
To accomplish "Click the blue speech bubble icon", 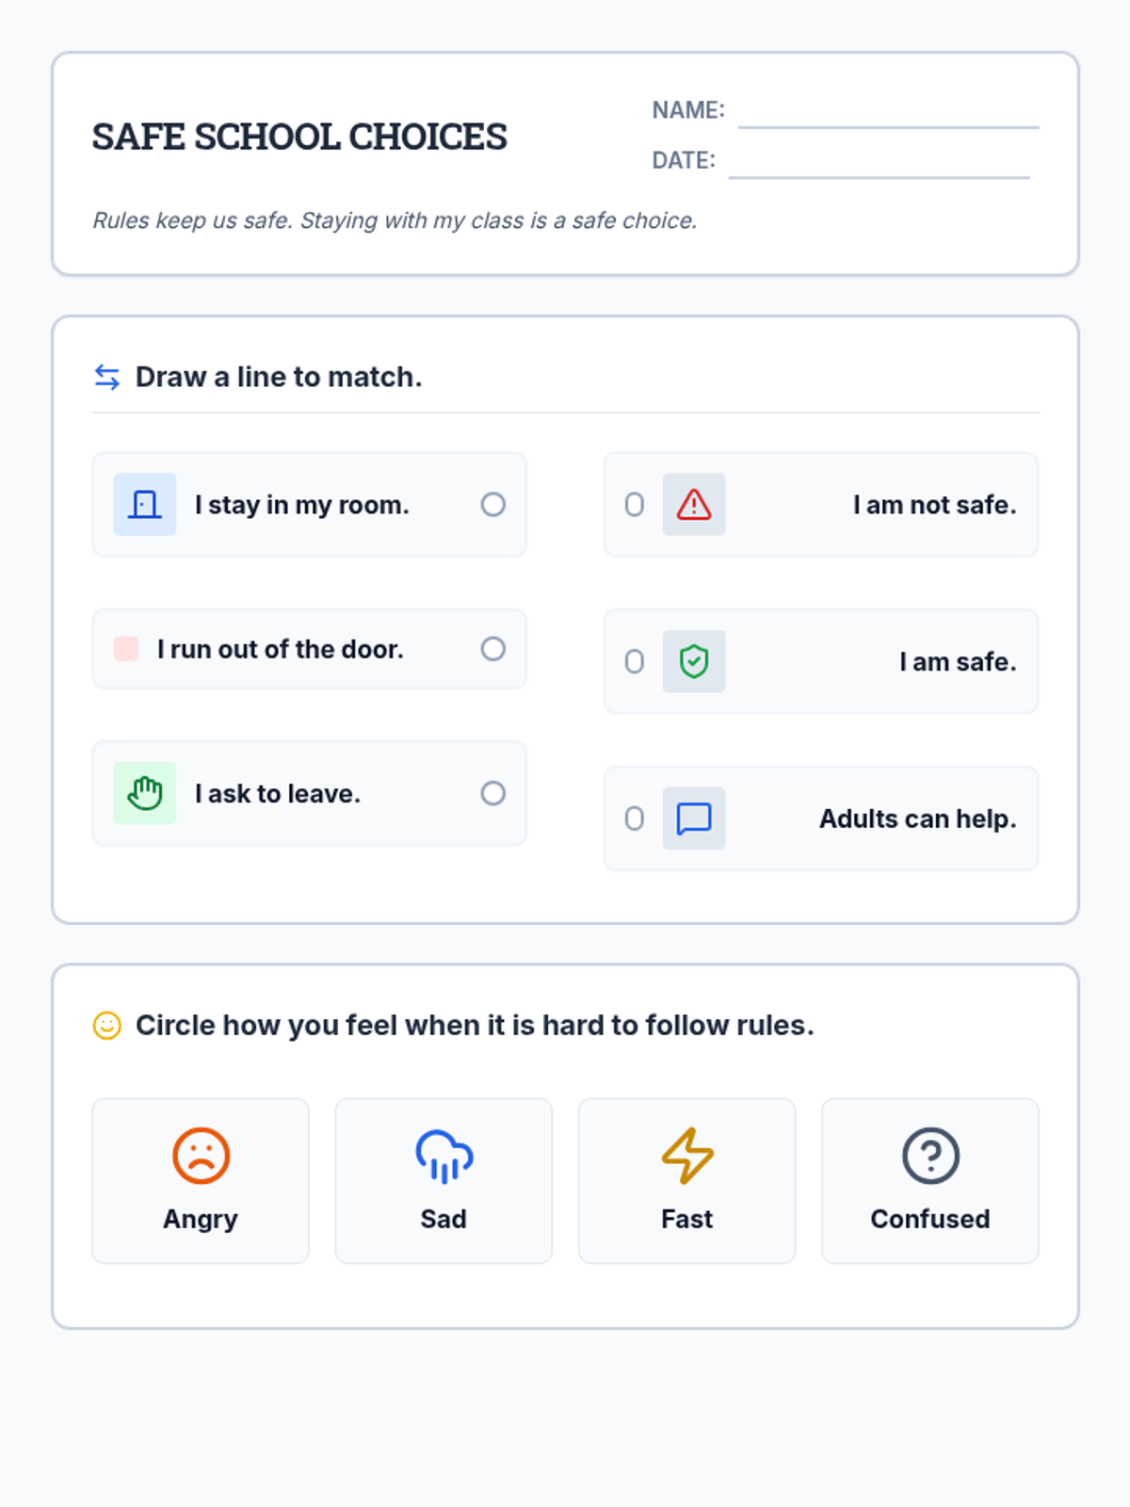I will 694,818.
